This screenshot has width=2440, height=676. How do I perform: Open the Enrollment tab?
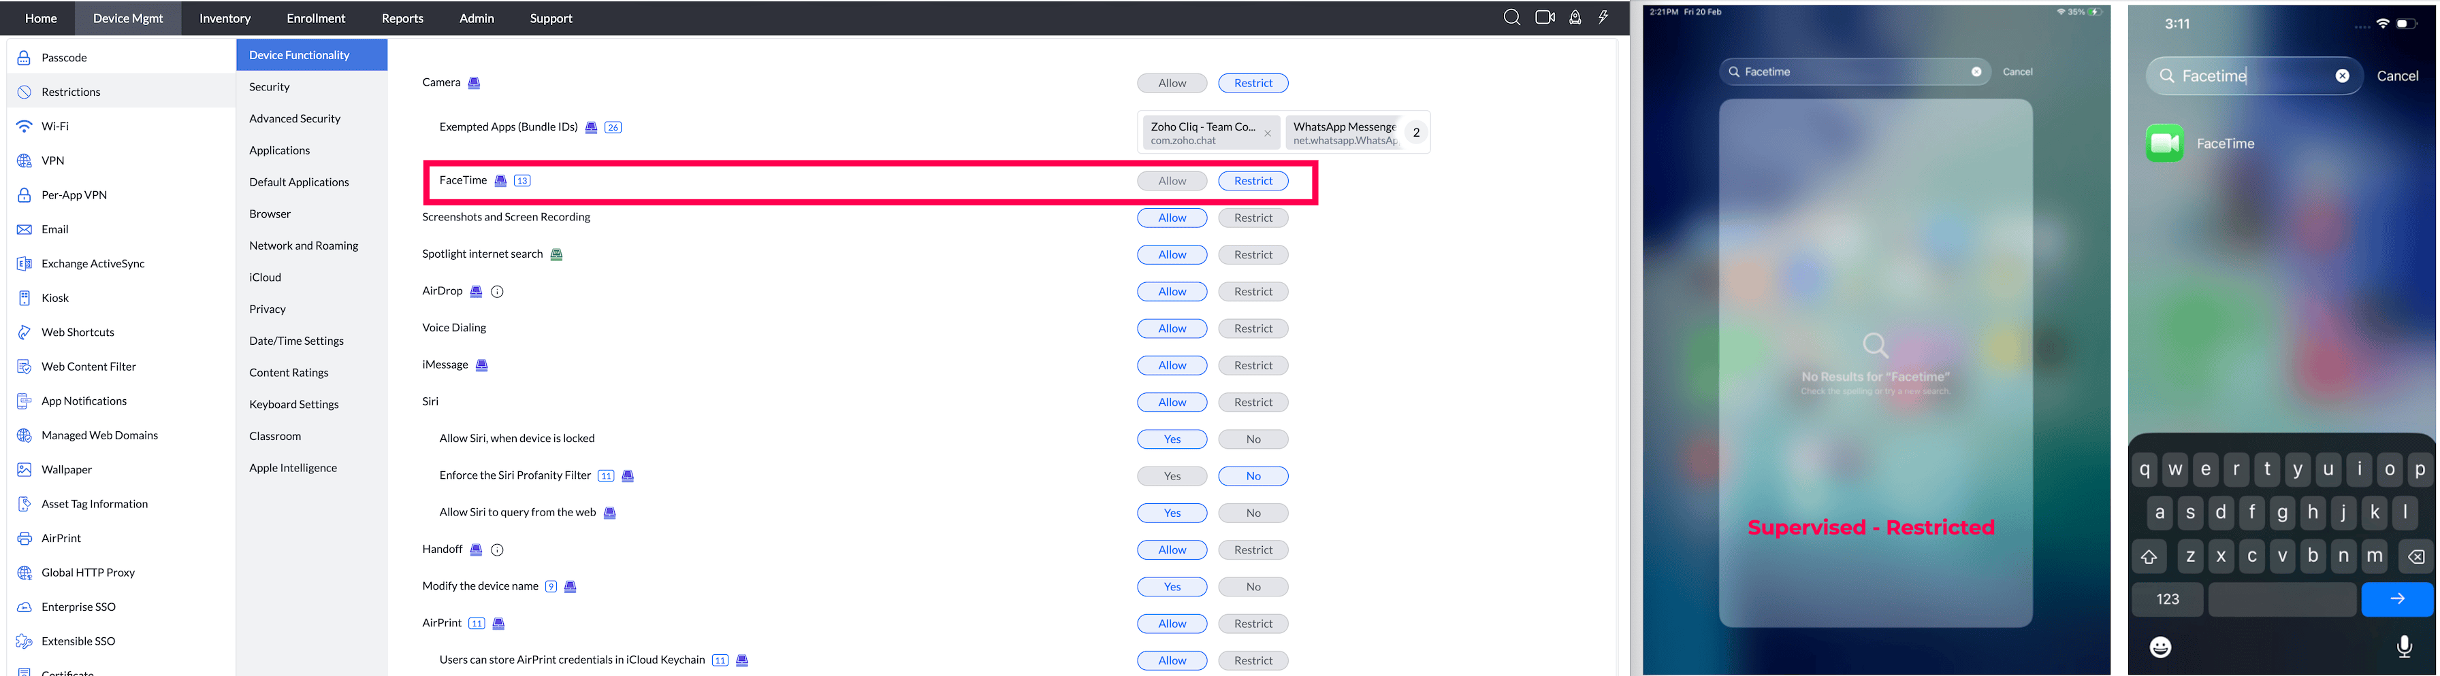pos(317,18)
